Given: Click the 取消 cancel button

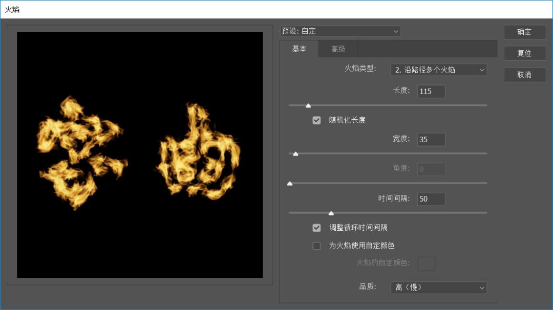Looking at the screenshot, I should [524, 75].
